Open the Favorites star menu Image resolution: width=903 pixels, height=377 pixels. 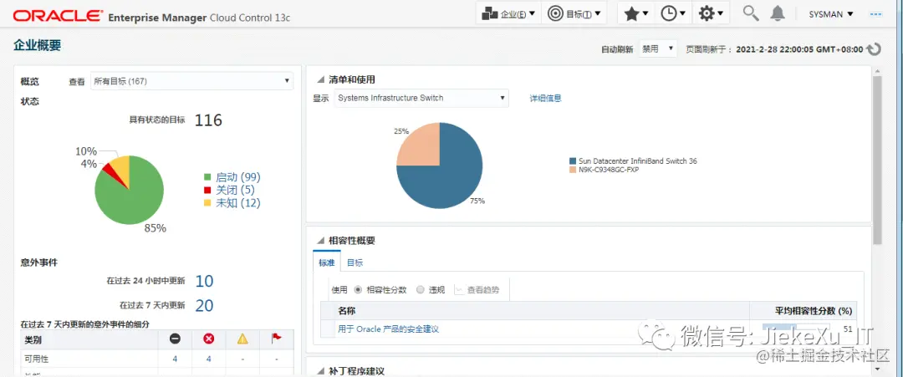click(x=635, y=14)
